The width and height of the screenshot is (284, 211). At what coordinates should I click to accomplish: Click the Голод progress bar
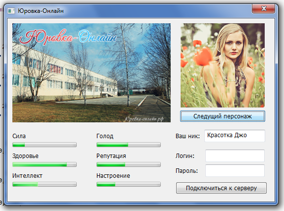[x=129, y=145]
